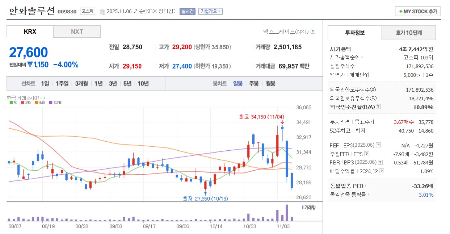Click the 추정PER EPS help icon

[366, 154]
